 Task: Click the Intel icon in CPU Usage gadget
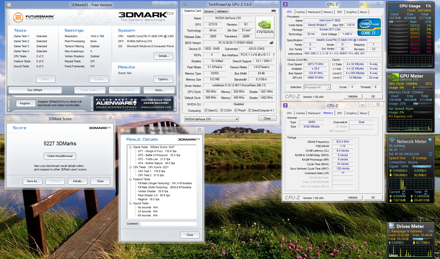tap(393, 7)
